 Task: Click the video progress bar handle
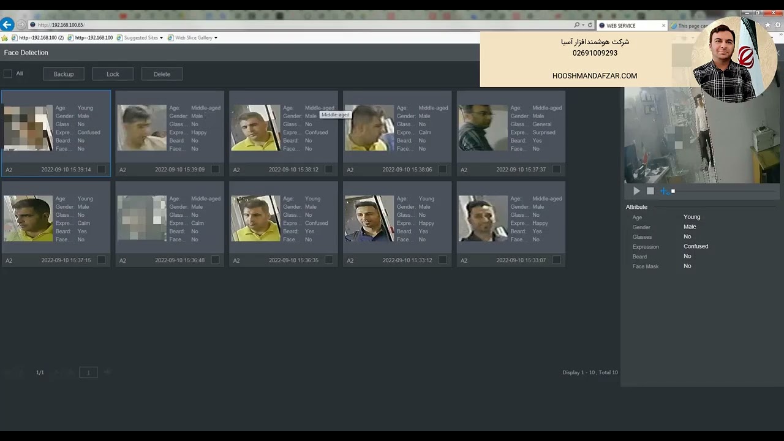click(x=673, y=191)
